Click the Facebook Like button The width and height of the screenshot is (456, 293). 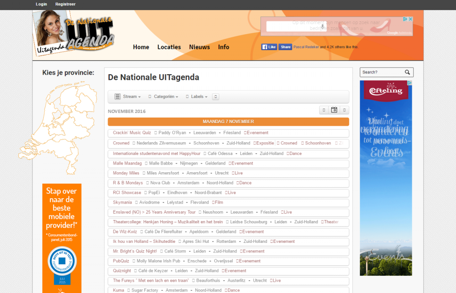[269, 47]
